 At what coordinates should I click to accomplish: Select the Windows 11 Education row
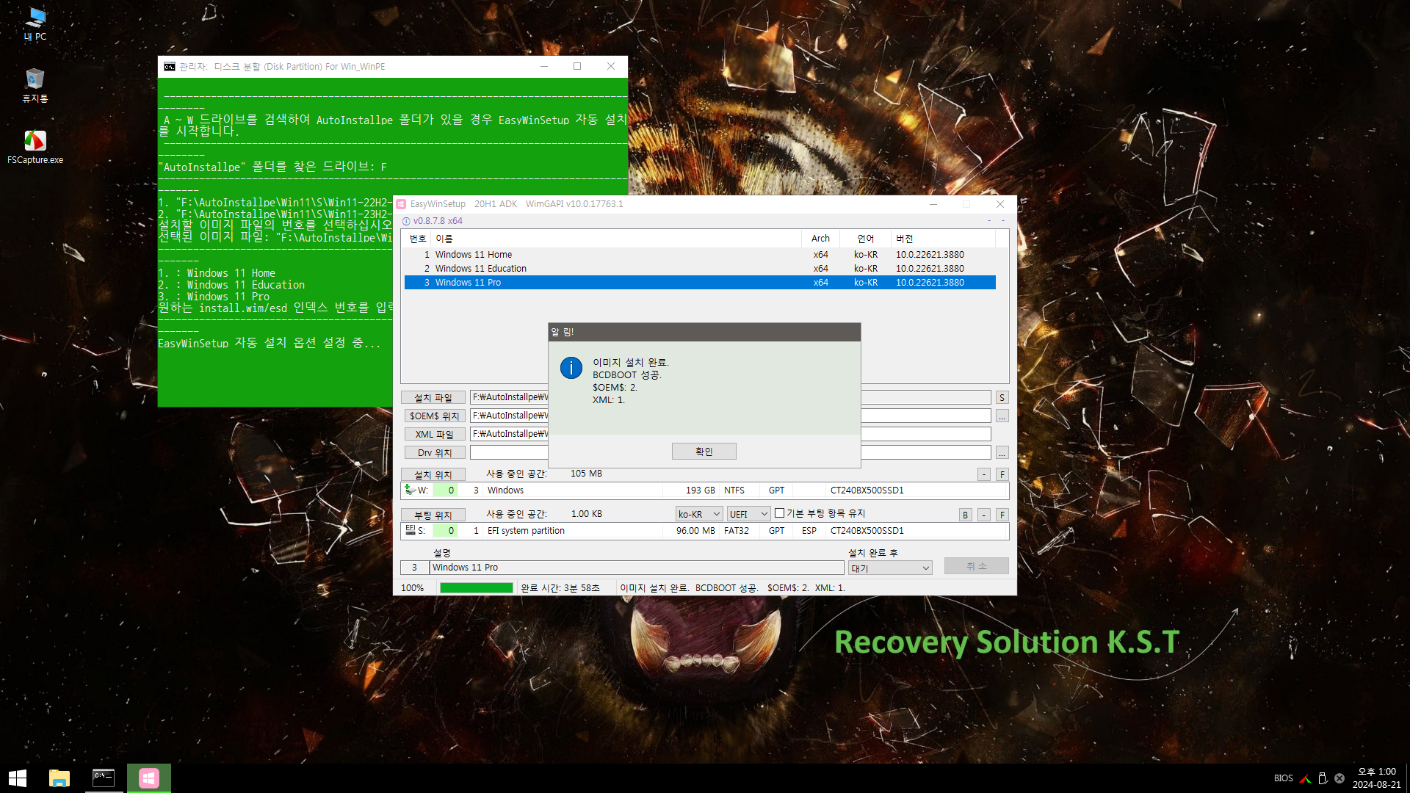700,269
